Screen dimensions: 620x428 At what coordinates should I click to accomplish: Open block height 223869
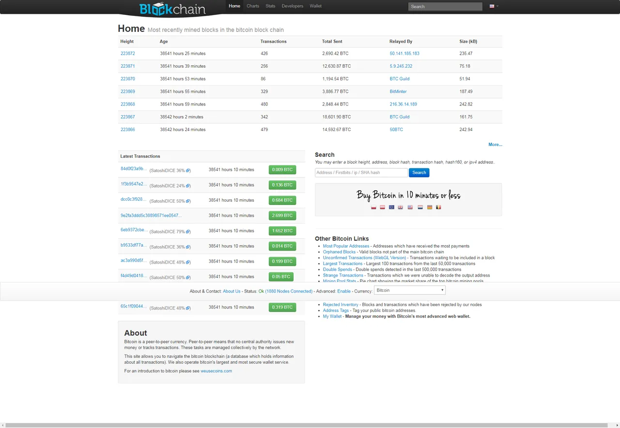pyautogui.click(x=128, y=91)
